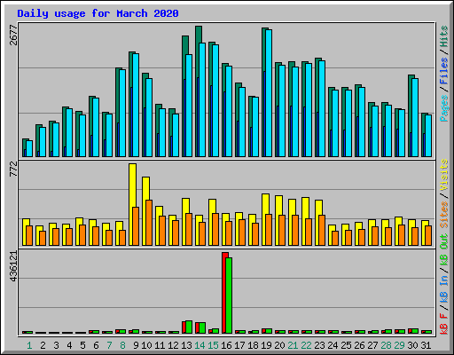Click the Hits legend label

click(x=443, y=36)
